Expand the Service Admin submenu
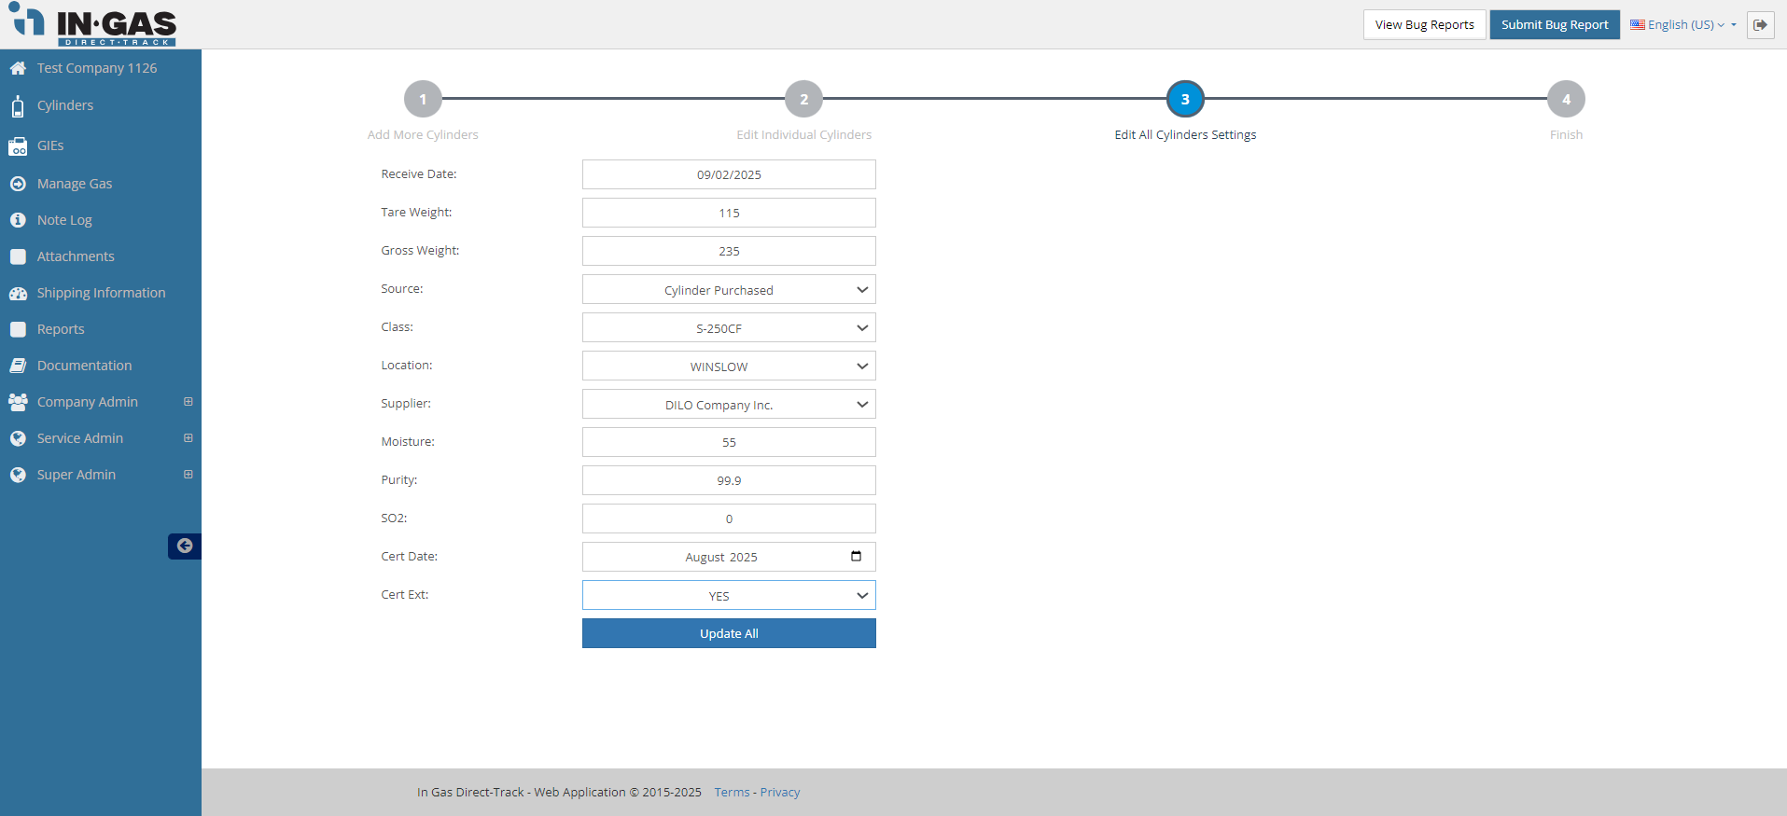This screenshot has width=1787, height=816. tap(188, 438)
